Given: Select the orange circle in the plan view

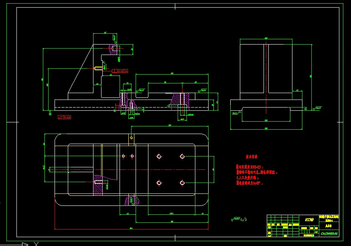Looking at the screenshot, I should pyautogui.click(x=132, y=138).
